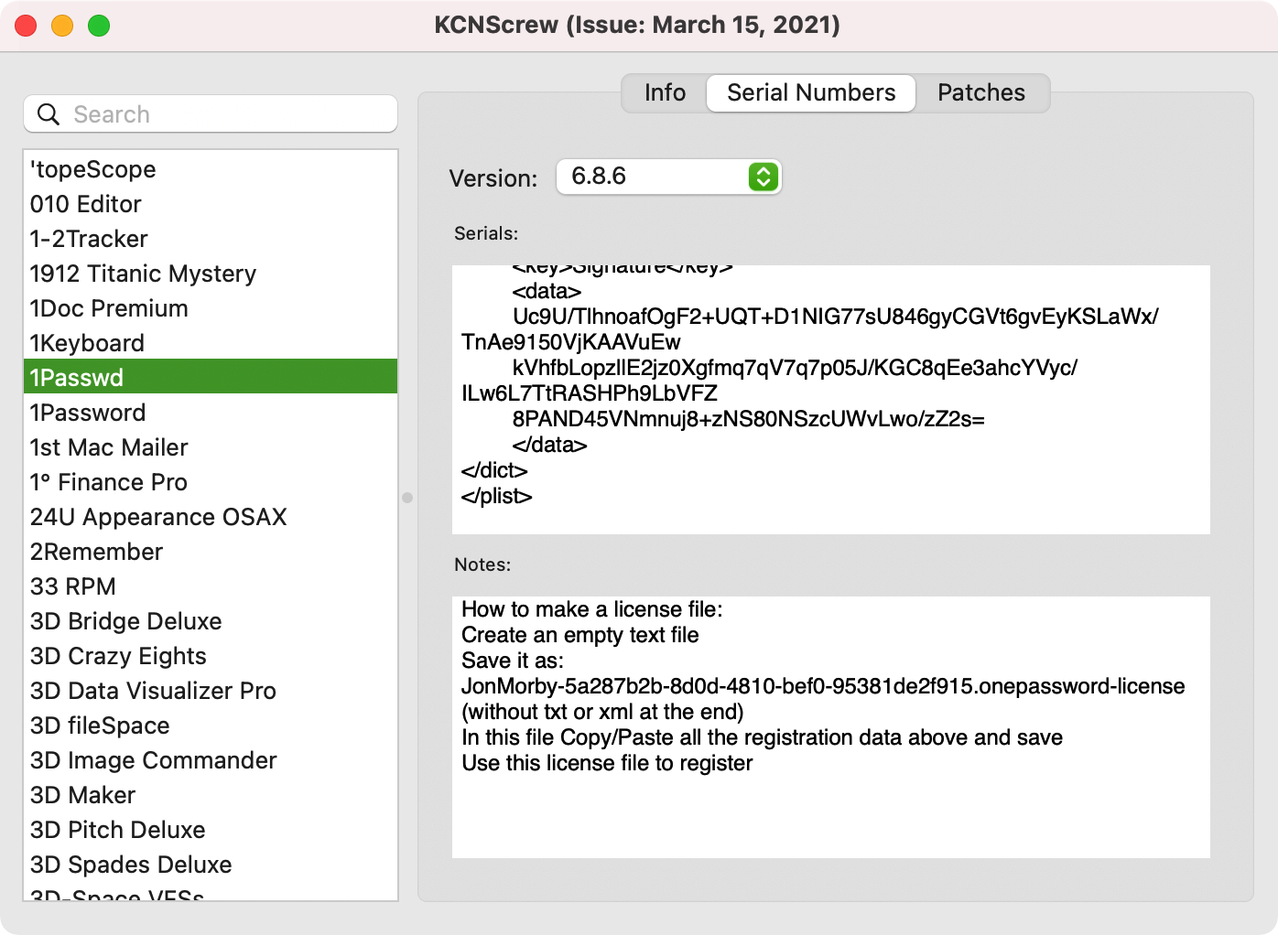Select 3D Image Commander entry
Screen dimensions: 1278x935
click(154, 760)
